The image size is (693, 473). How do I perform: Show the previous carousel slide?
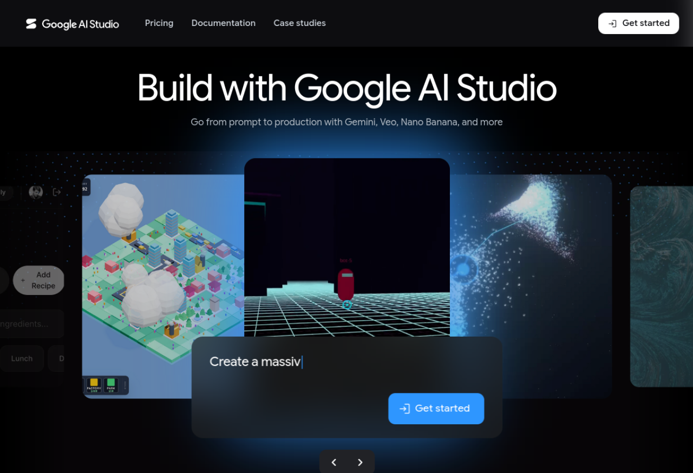coord(334,462)
